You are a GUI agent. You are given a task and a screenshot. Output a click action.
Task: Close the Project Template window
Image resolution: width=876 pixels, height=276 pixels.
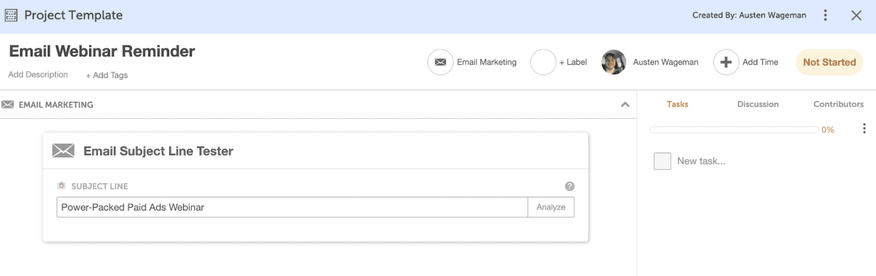856,16
